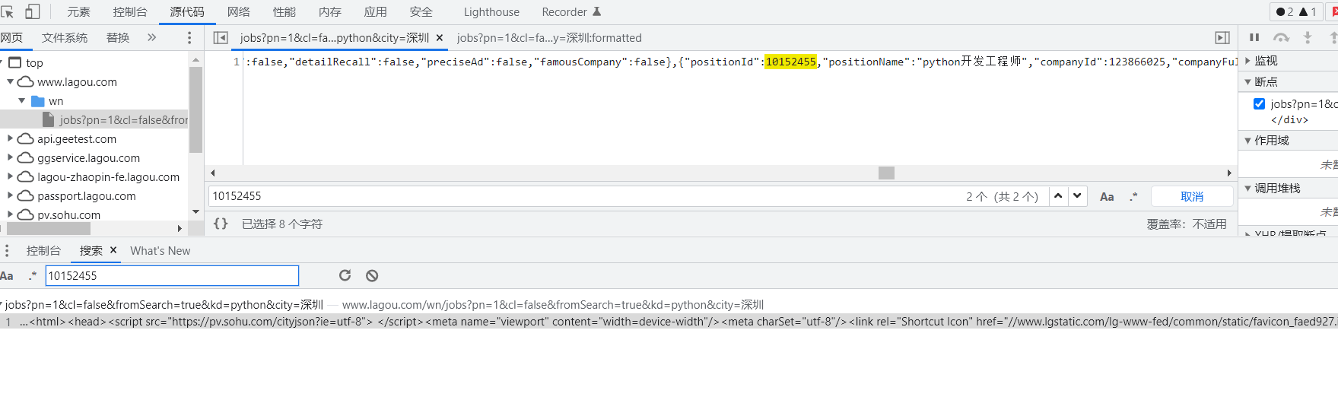Image resolution: width=1338 pixels, height=400 pixels.
Task: Toggle regex in file search
Action: click(x=1133, y=196)
